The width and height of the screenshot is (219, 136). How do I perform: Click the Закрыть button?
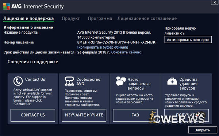click(x=202, y=130)
